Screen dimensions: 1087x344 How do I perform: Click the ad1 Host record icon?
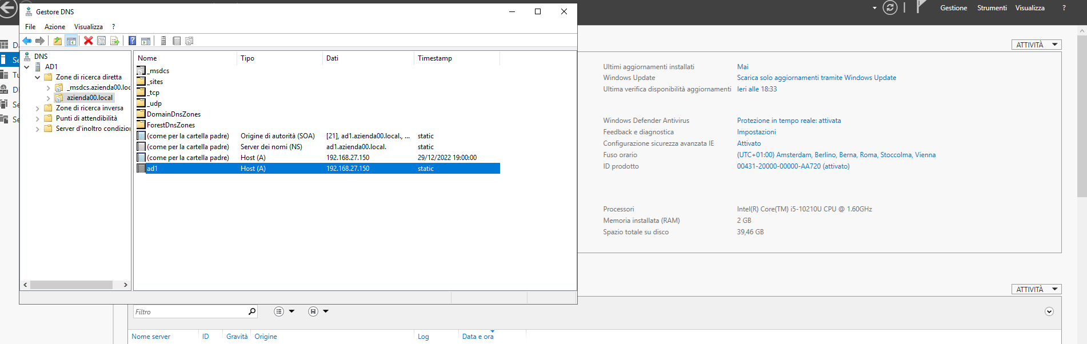pos(141,169)
